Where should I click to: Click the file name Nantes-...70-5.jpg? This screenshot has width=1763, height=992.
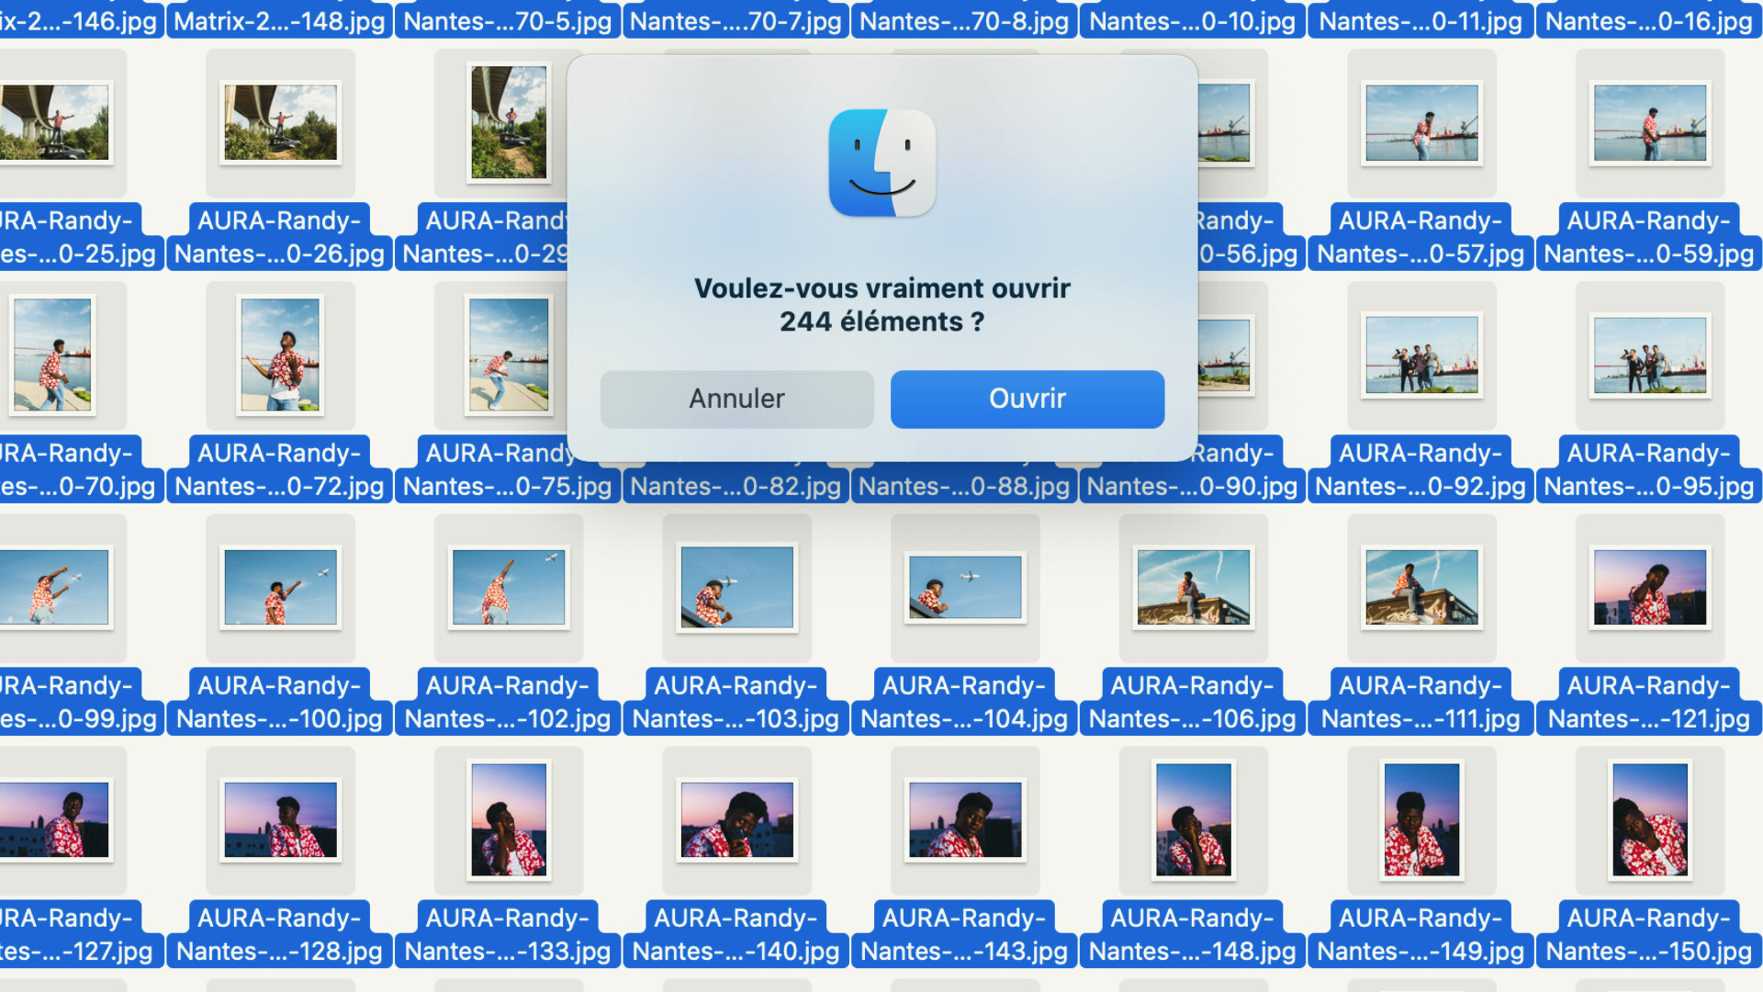508,20
